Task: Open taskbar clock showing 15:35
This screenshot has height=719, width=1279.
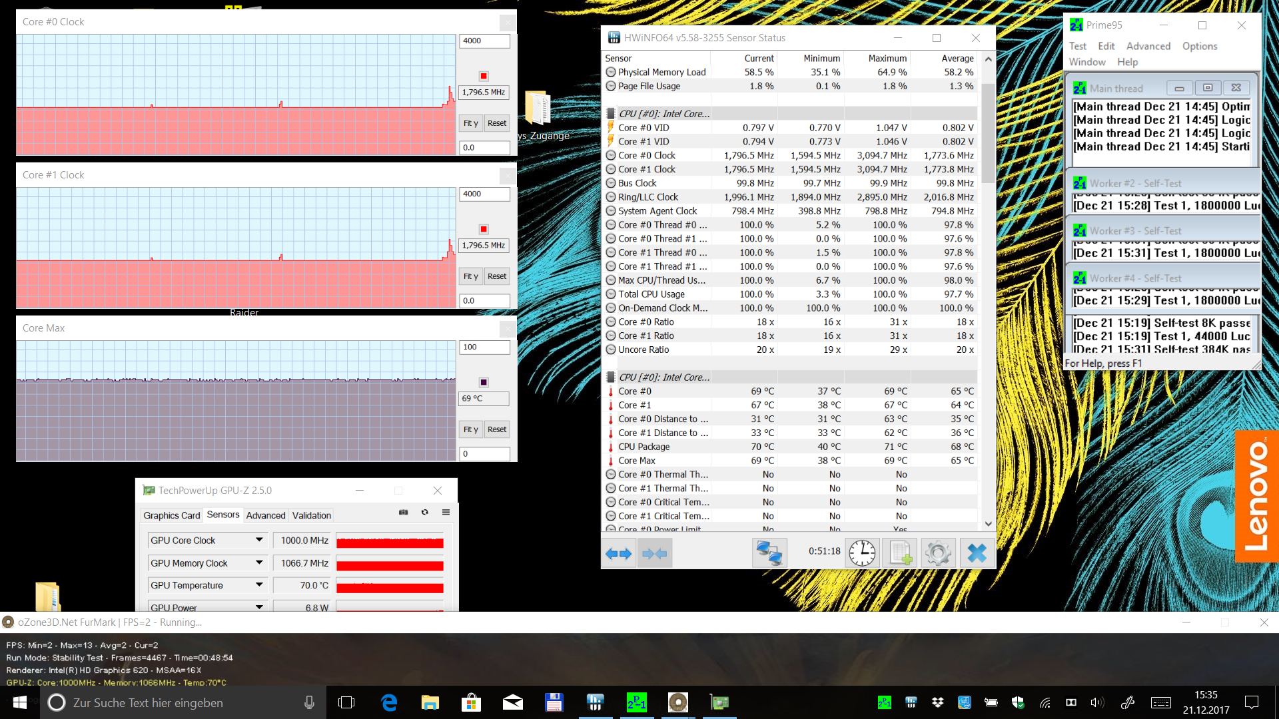Action: pos(1206,702)
